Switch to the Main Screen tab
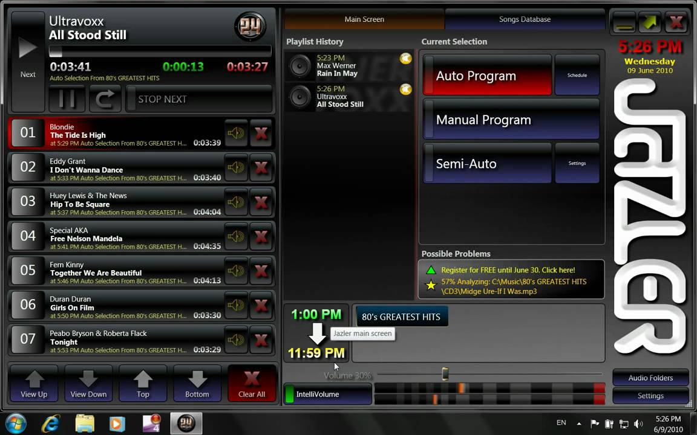 click(364, 19)
